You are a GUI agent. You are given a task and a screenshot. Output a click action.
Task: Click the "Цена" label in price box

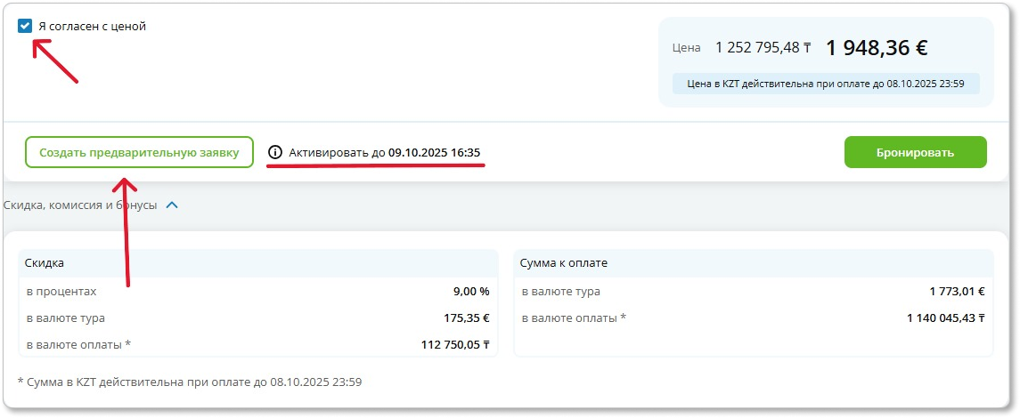pyautogui.click(x=686, y=48)
